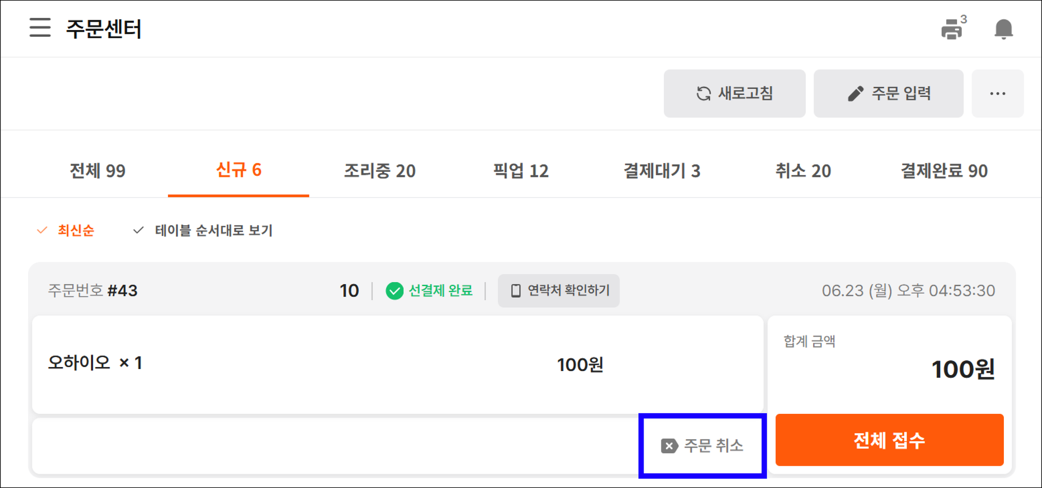
Task: View the 취소 20 tab
Action: (x=803, y=171)
